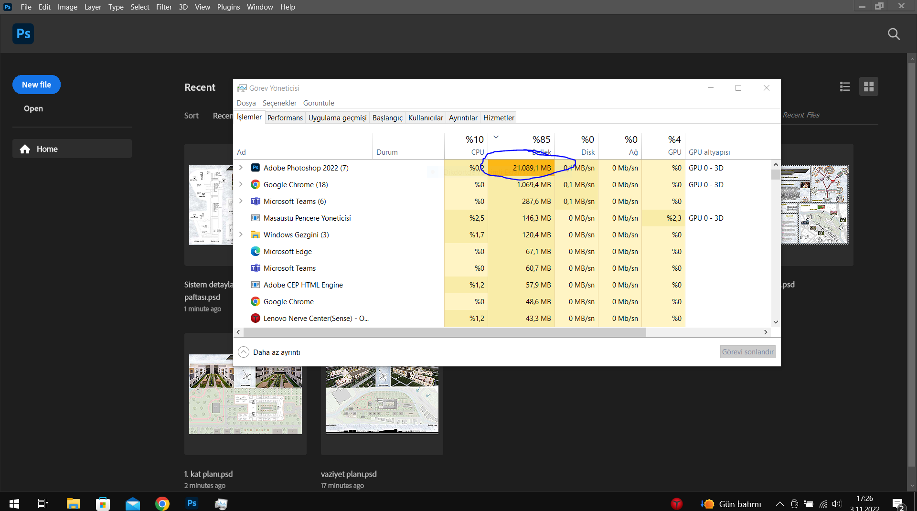Screen dimensions: 917x511
Task: Click the taskbar clock showing 17:26
Action: pyautogui.click(x=864, y=499)
